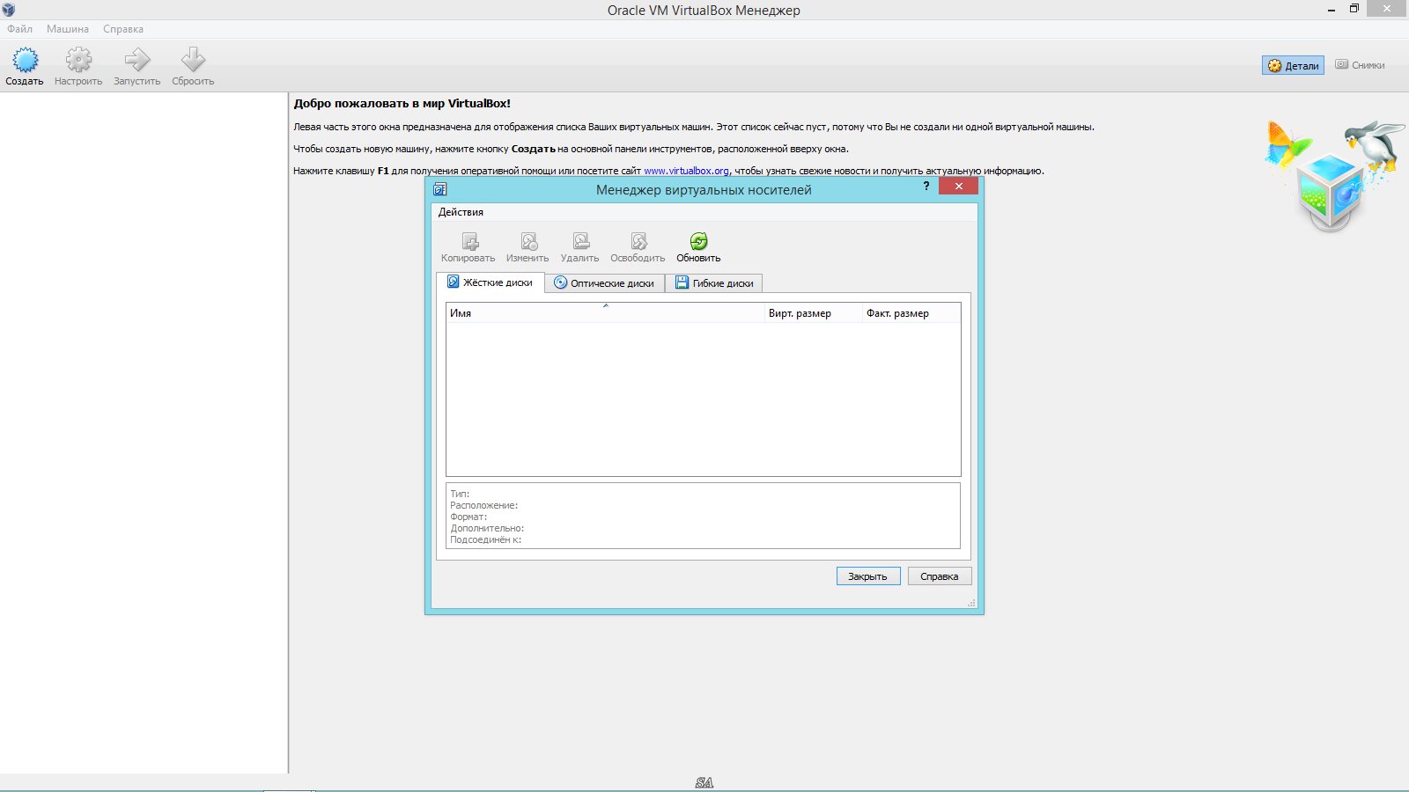Viewport: 1409px width, 792px height.
Task: Open the Файл menu
Action: (19, 29)
